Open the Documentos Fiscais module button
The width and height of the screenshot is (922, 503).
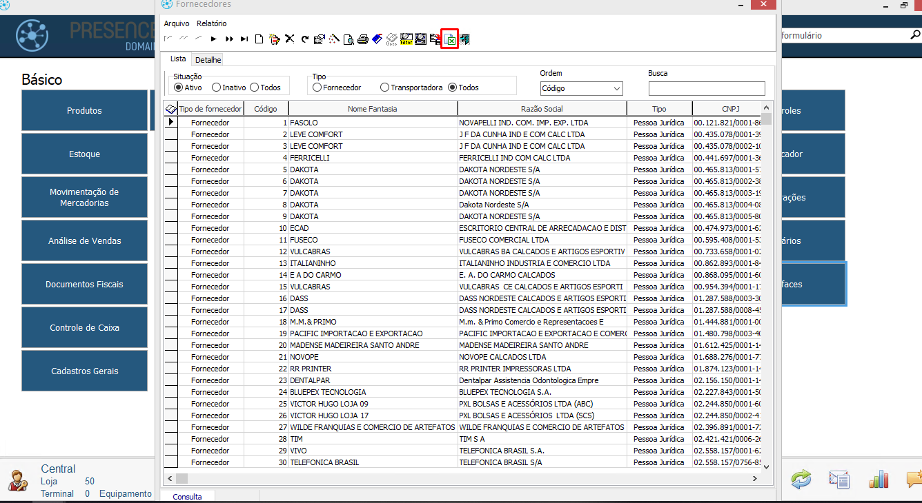84,284
